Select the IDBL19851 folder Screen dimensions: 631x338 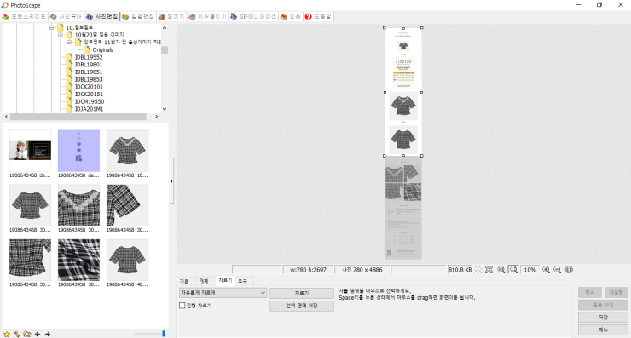coord(89,72)
